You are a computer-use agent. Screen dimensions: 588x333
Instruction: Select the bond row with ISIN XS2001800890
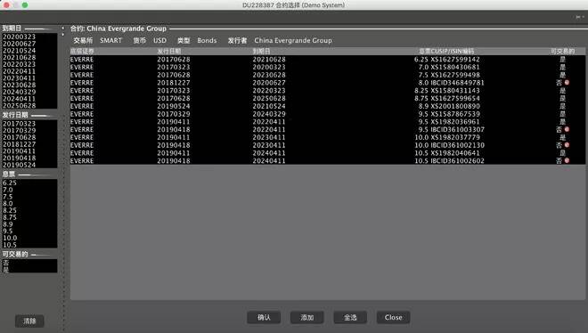[327, 106]
